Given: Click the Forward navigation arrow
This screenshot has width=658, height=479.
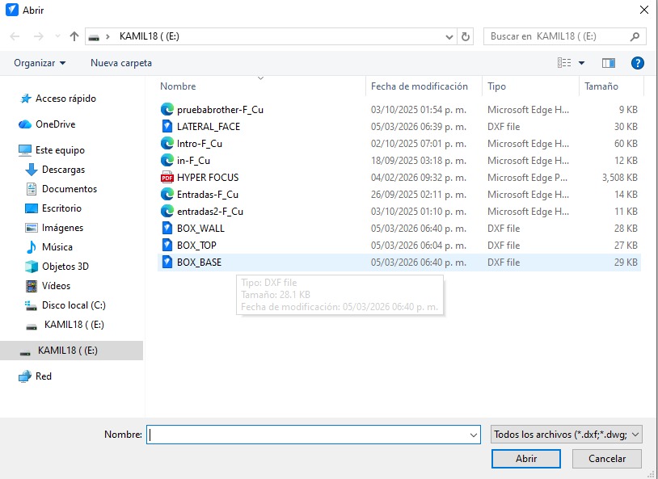Looking at the screenshot, I should point(39,36).
